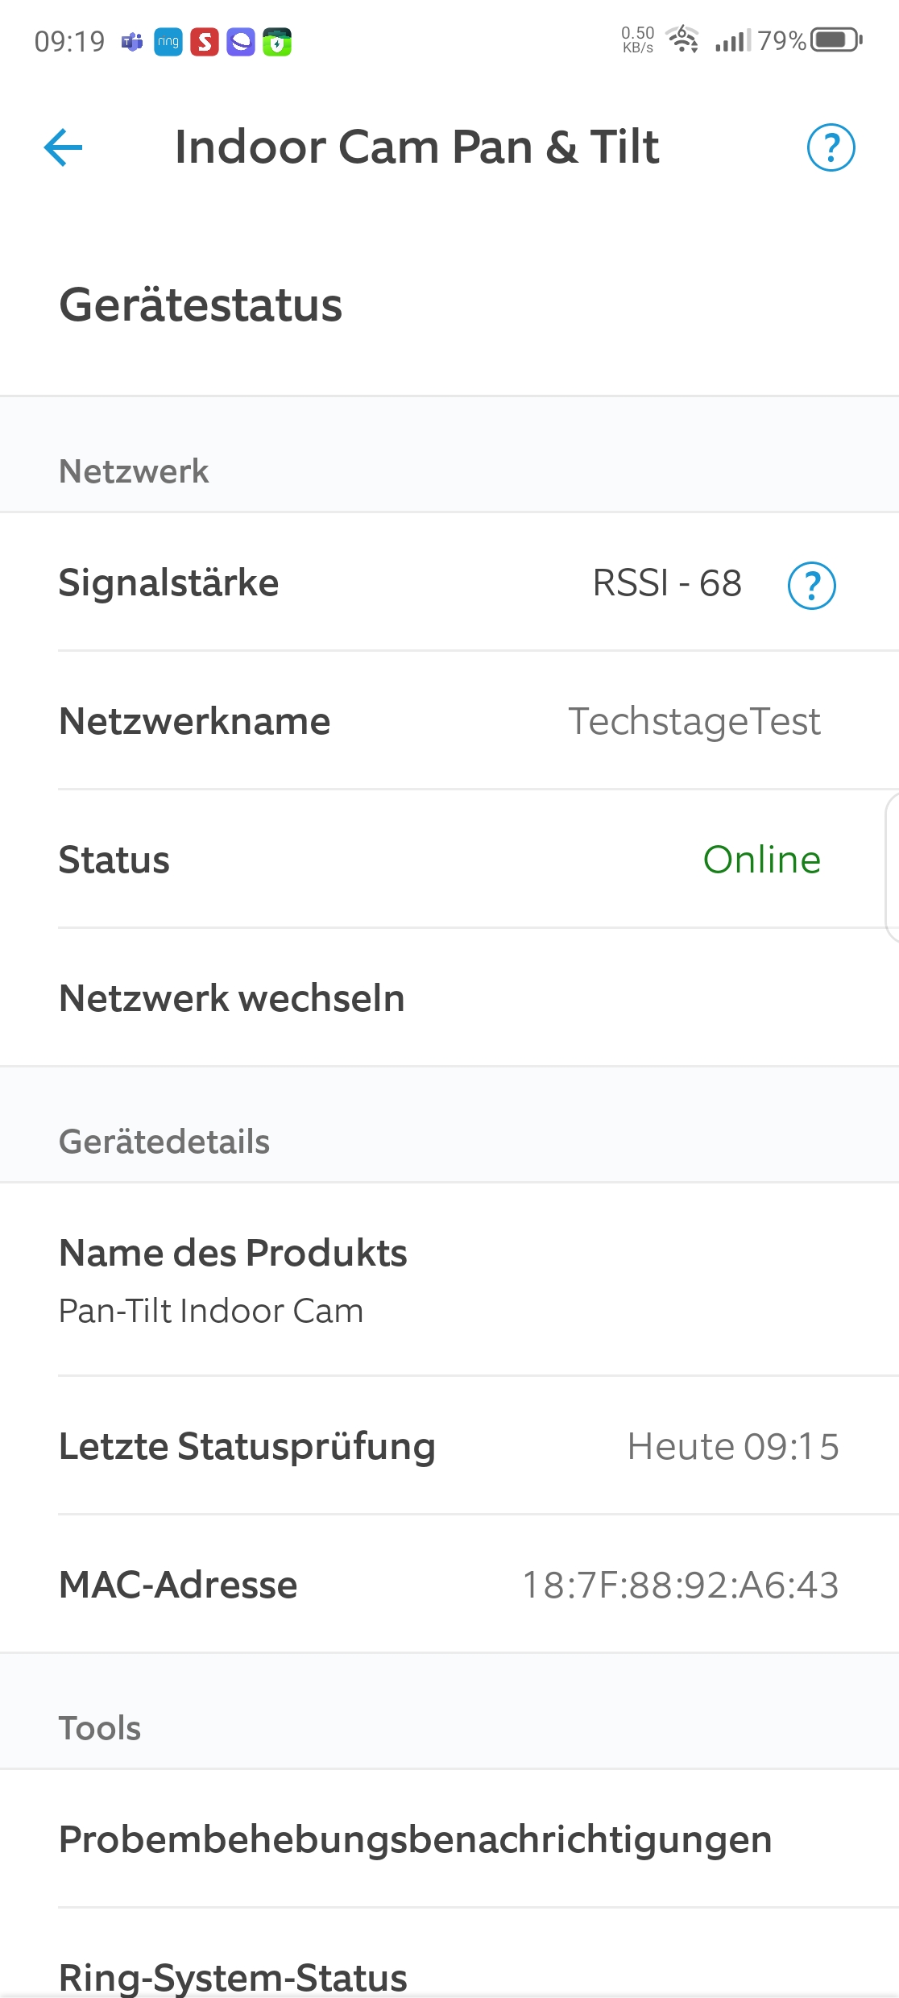Tap the battery icon in status bar

(x=836, y=39)
